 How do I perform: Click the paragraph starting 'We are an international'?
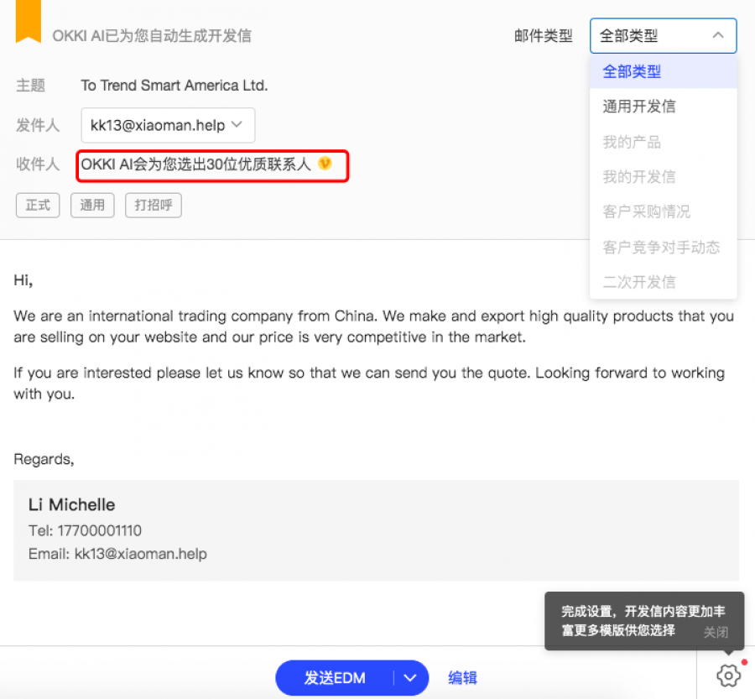coord(373,326)
